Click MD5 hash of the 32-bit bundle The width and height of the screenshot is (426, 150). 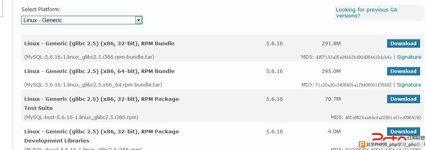[354, 57]
